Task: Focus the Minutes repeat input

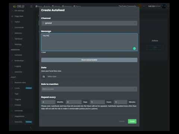Action: 121,102
